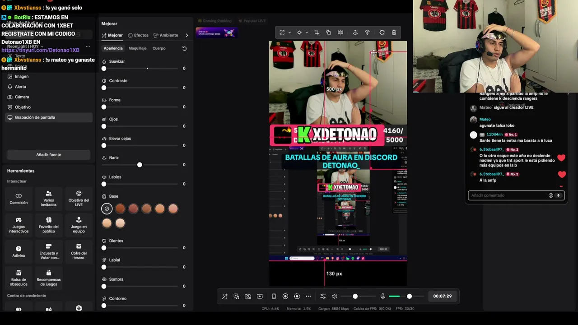Open the three-dot more options menu
Image resolution: width=578 pixels, height=325 pixels.
click(x=308, y=296)
